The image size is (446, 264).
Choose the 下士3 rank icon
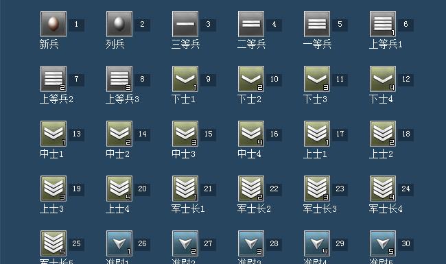click(x=317, y=79)
